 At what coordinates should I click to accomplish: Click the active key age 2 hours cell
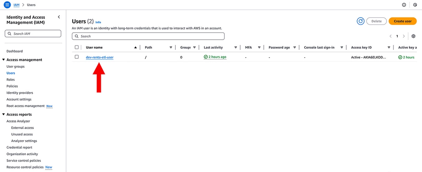pyautogui.click(x=406, y=57)
